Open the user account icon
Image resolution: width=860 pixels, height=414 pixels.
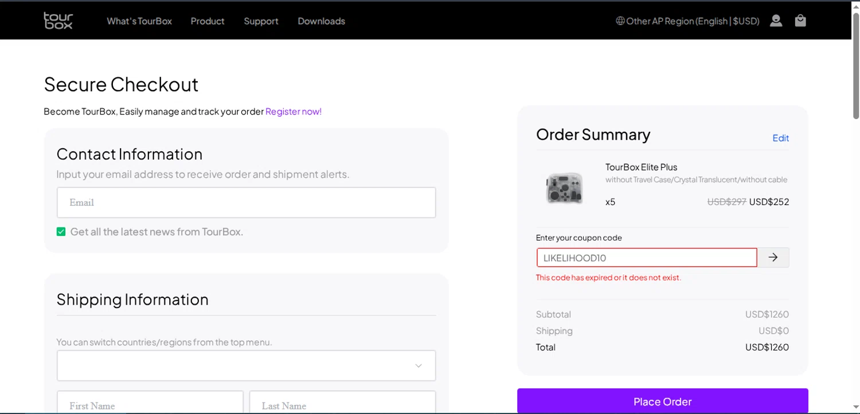(776, 21)
